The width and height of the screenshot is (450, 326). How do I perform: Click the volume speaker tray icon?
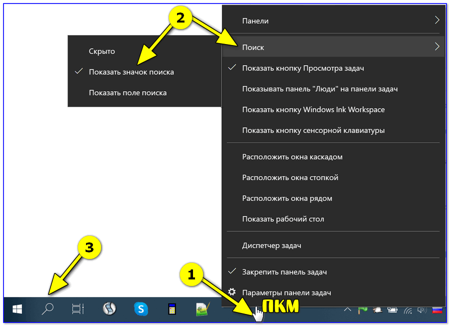click(x=424, y=310)
